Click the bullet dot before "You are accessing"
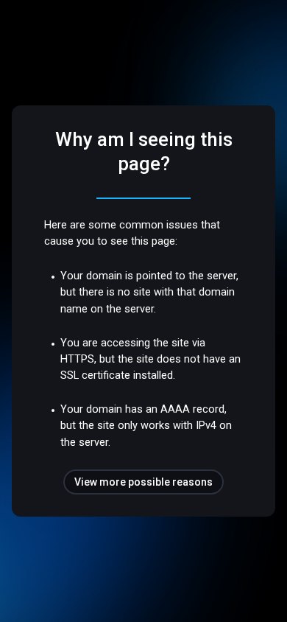 coord(53,343)
